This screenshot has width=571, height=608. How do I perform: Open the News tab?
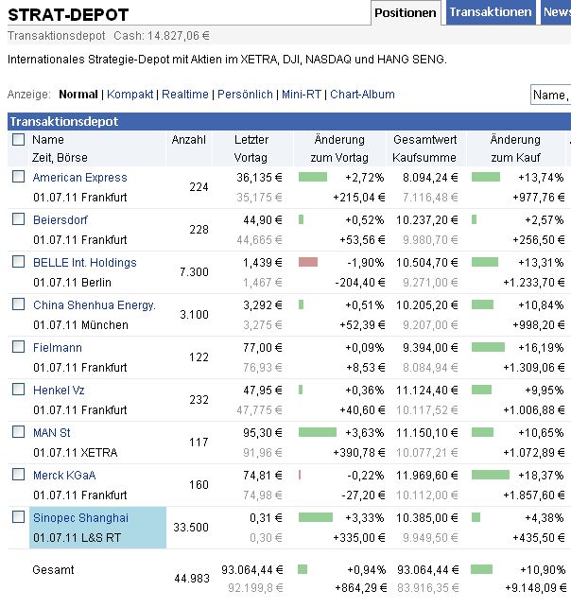(x=556, y=12)
